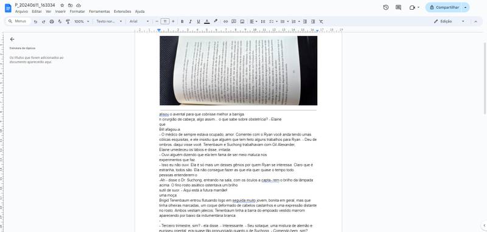The width and height of the screenshot is (487, 232).
Task: Open the numbered list dropdown
Action: coord(296,21)
